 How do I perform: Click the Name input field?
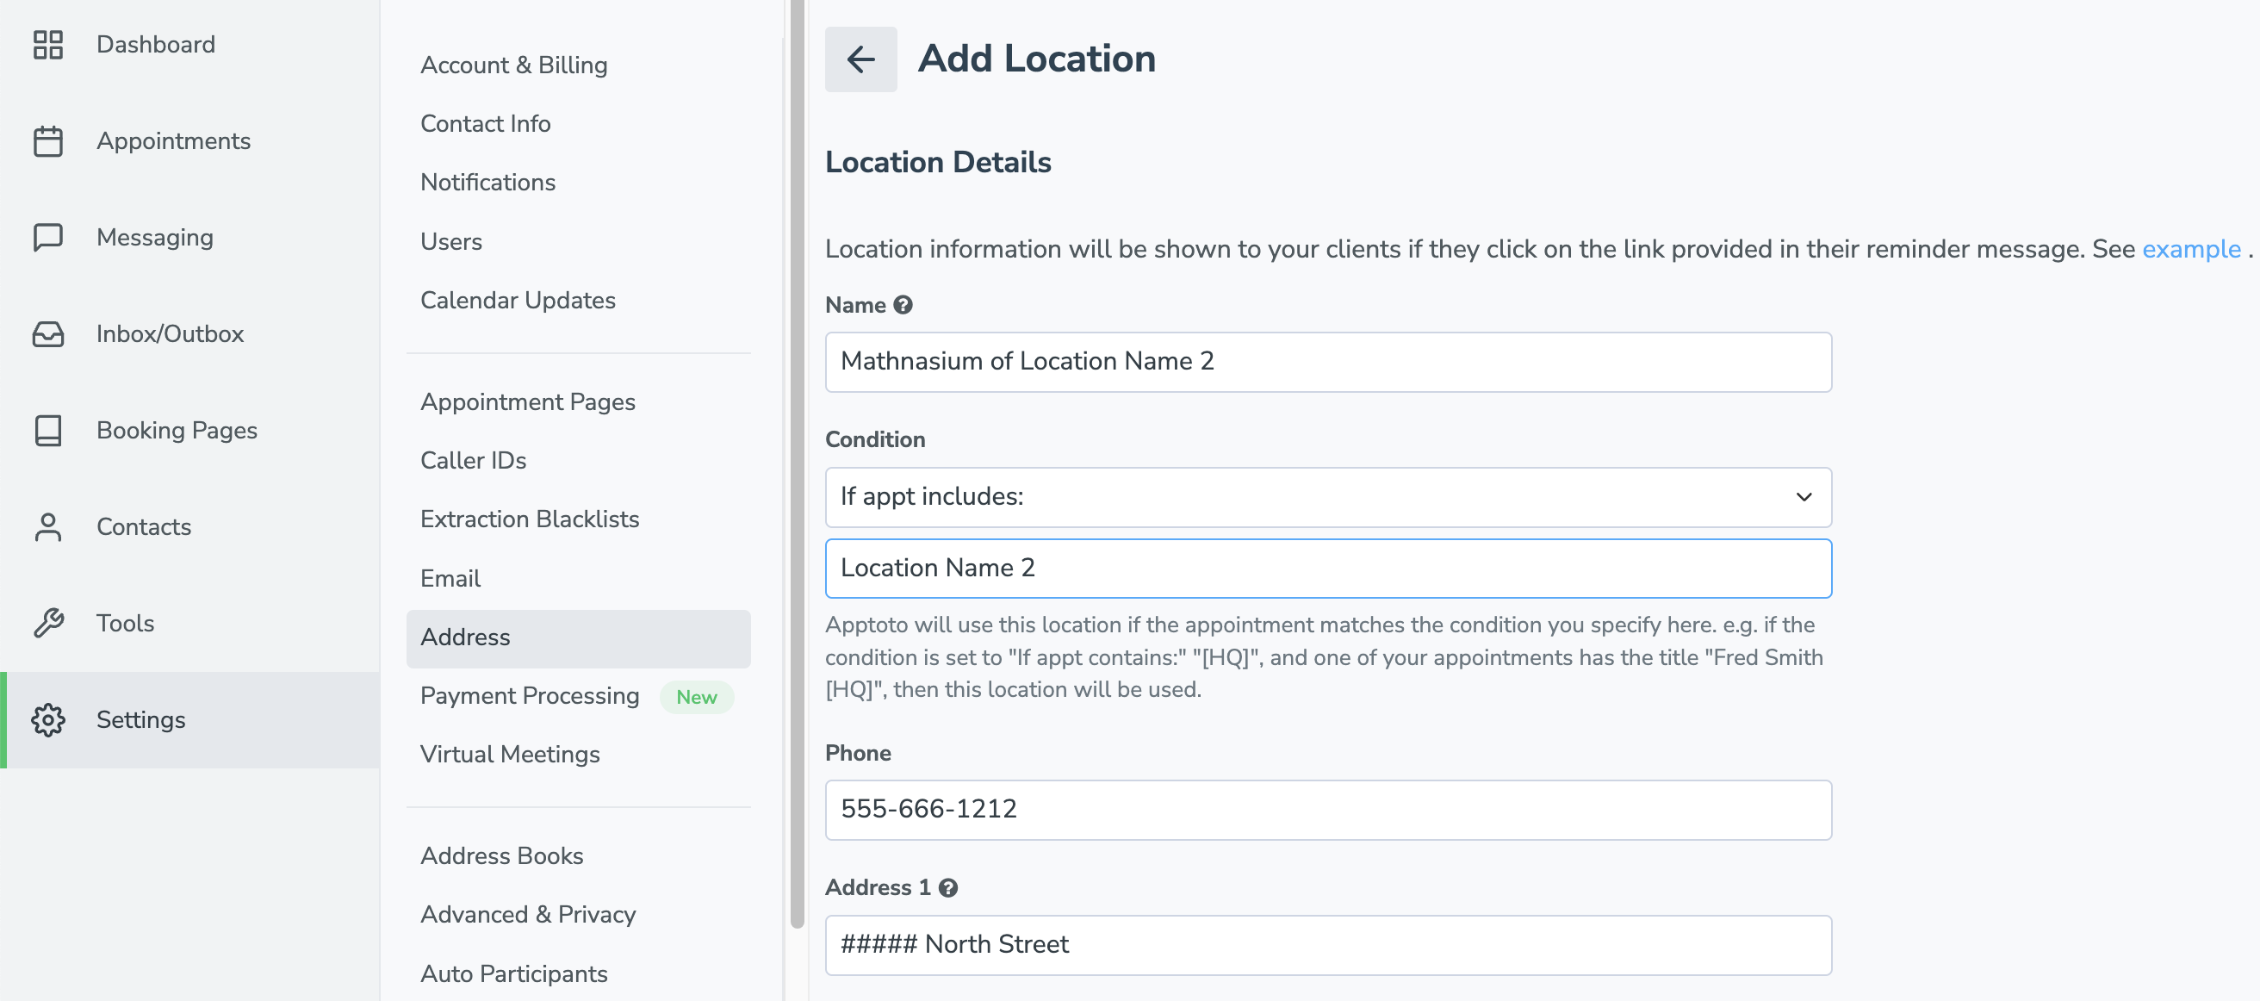1328,362
